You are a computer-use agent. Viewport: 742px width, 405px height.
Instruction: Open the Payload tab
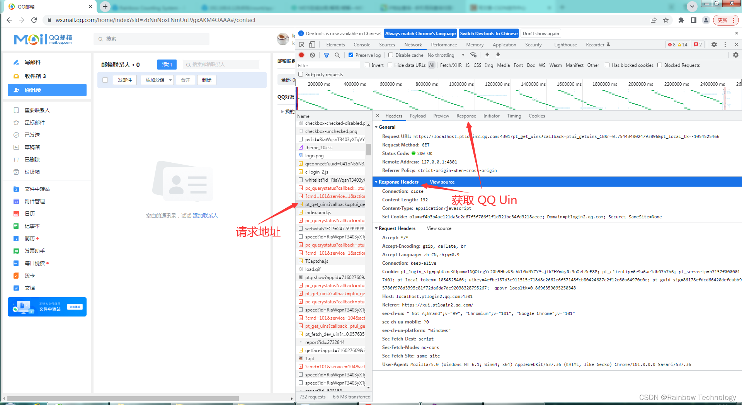point(418,116)
